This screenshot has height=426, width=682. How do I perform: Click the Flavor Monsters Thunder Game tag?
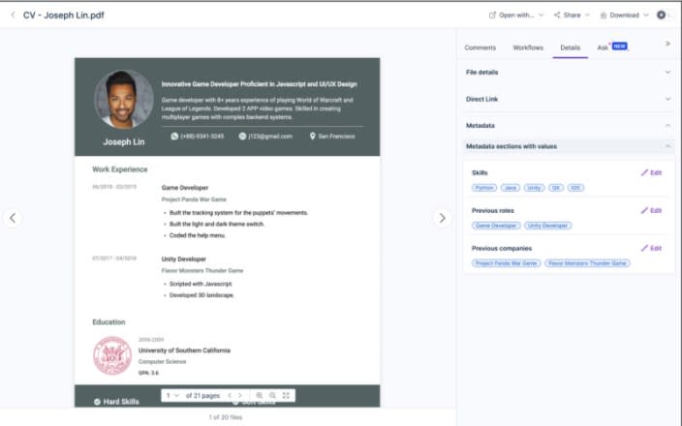tap(587, 263)
